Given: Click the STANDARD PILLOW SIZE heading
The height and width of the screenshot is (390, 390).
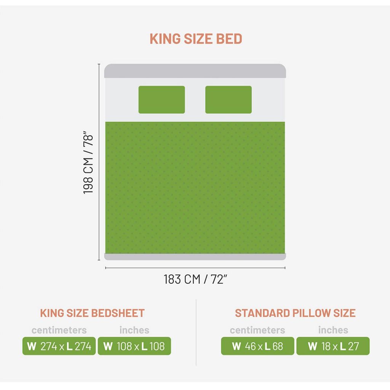Looking at the screenshot, I should [x=295, y=313].
